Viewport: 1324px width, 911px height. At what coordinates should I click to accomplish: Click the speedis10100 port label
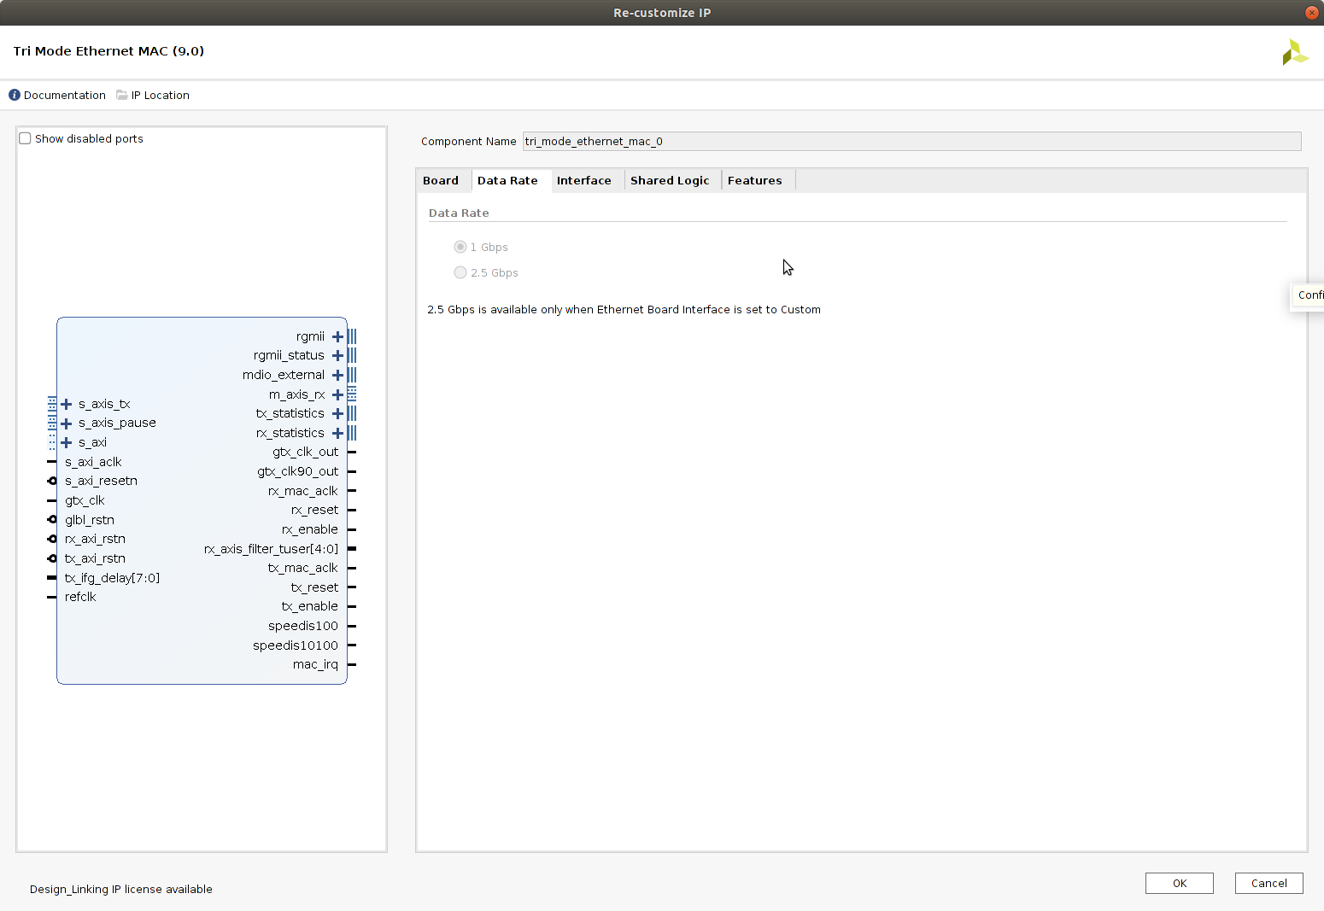[296, 645]
